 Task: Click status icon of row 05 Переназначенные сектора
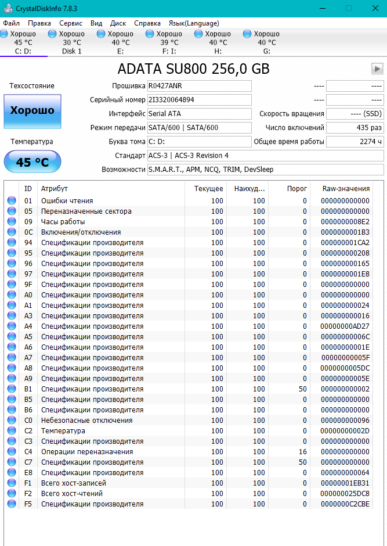(x=12, y=211)
